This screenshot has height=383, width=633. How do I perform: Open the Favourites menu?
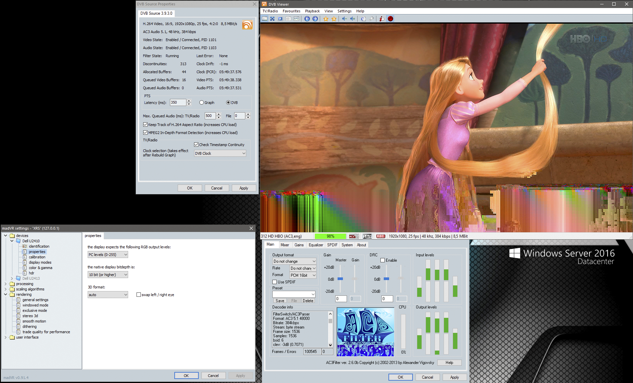tap(291, 11)
